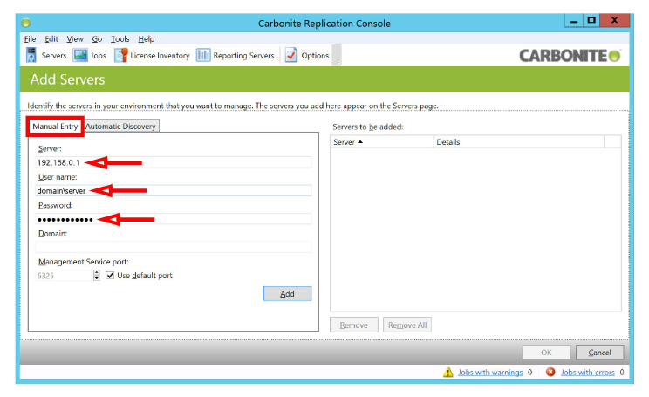Open the Reporting Servers icon

click(203, 55)
